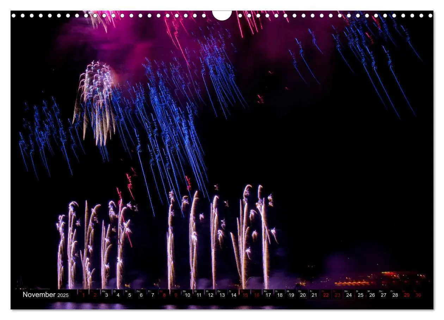The image size is (444, 320).
Task: Select date 2 in the calendar strip
Action: [x=95, y=295]
